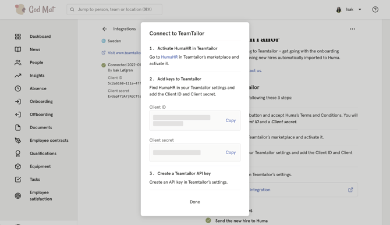390x225 pixels.
Task: Open Dashboard menu item
Action: pyautogui.click(x=40, y=37)
